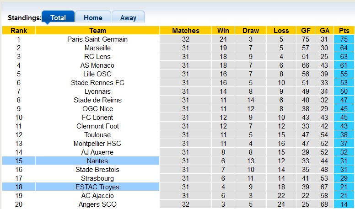Click the GF column header

[306, 31]
